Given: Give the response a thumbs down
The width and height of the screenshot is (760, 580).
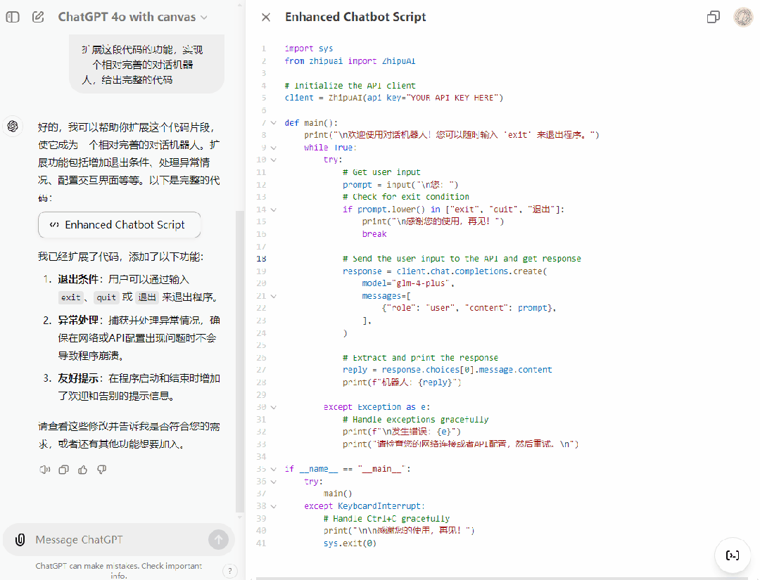Looking at the screenshot, I should point(101,470).
